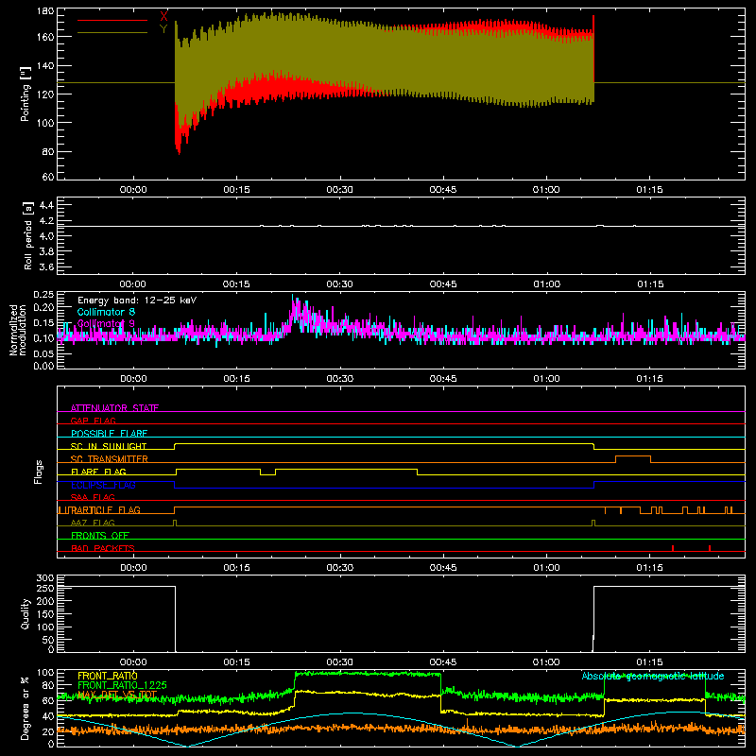Click the Flags axis title

click(x=39, y=472)
